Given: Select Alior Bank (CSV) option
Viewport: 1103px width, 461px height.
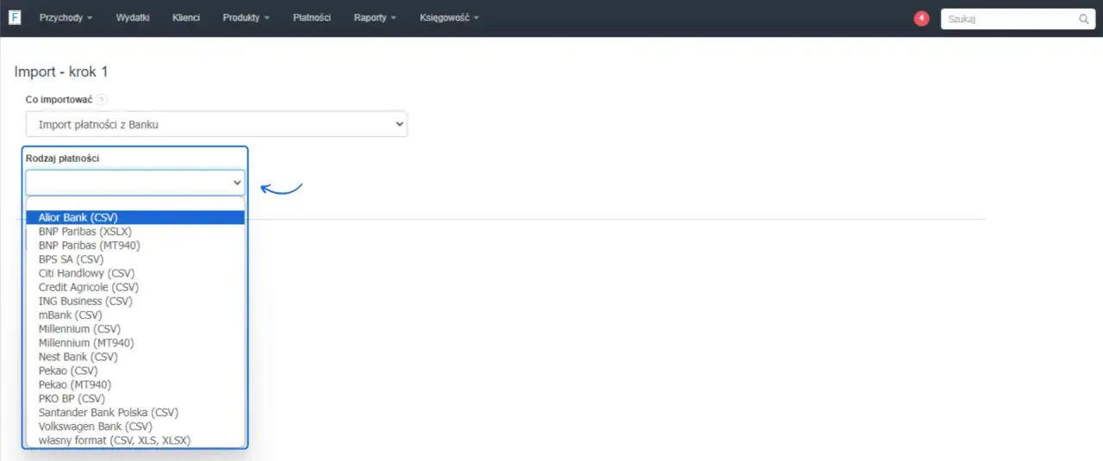Looking at the screenshot, I should tap(135, 217).
